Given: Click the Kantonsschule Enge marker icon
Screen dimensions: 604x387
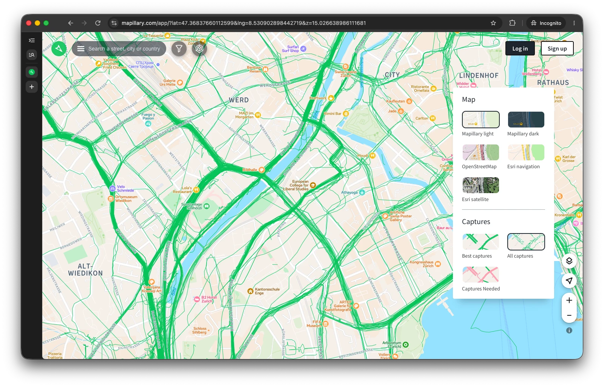Looking at the screenshot, I should [x=250, y=291].
